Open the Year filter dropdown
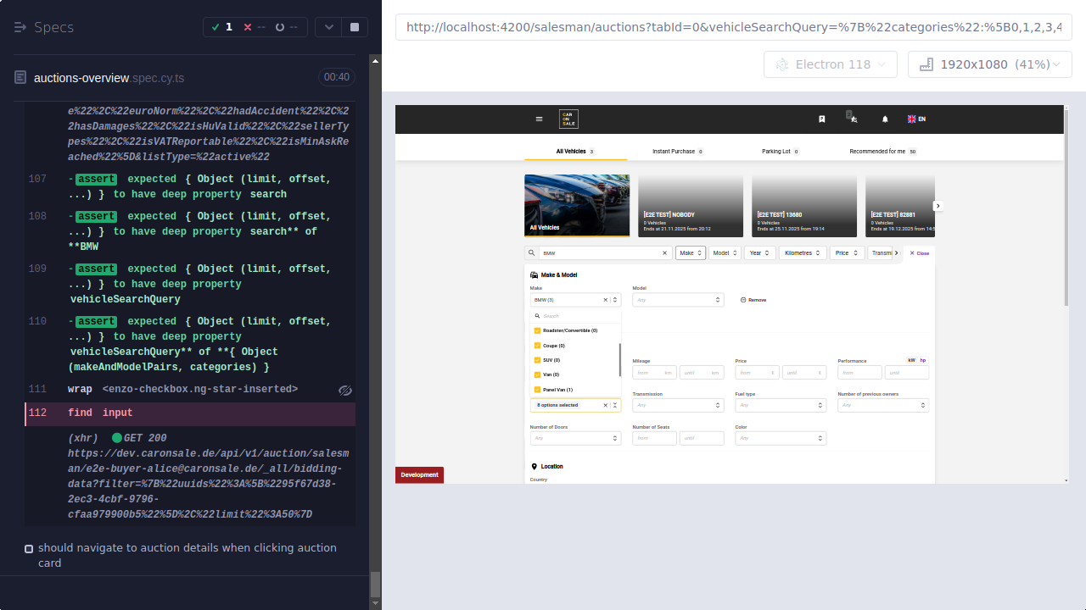Image resolution: width=1086 pixels, height=610 pixels. [759, 252]
